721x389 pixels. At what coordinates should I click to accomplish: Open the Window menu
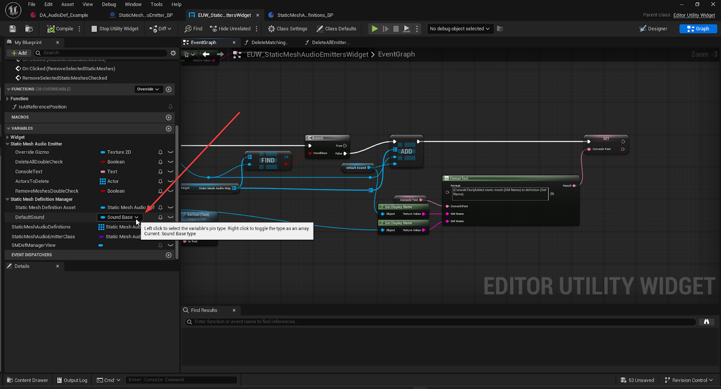point(133,4)
